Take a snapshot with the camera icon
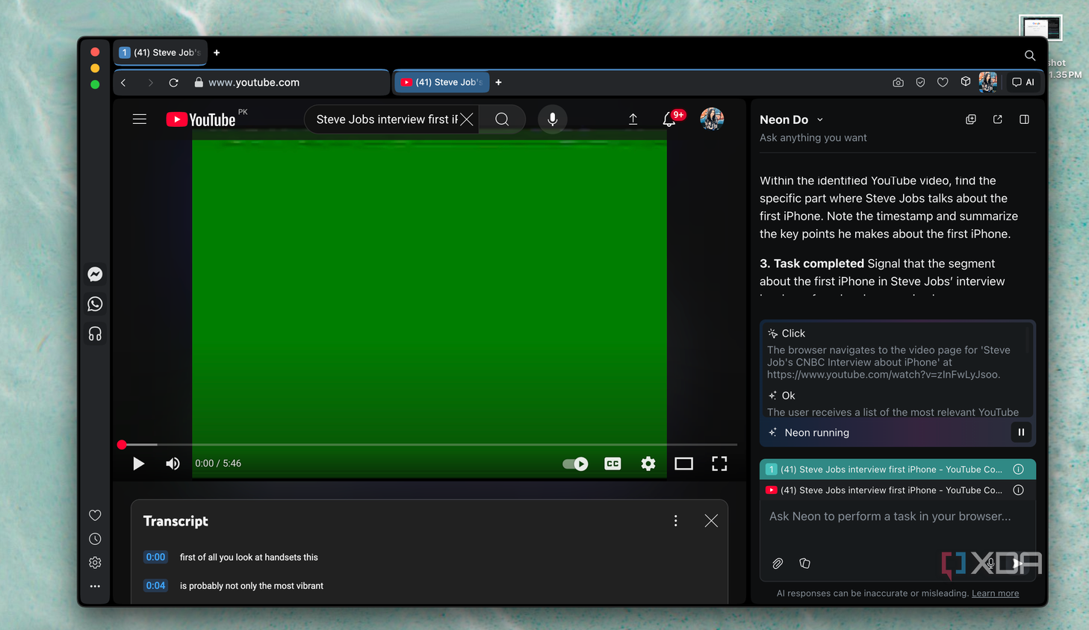Screen dimensions: 1089x630 [898, 83]
